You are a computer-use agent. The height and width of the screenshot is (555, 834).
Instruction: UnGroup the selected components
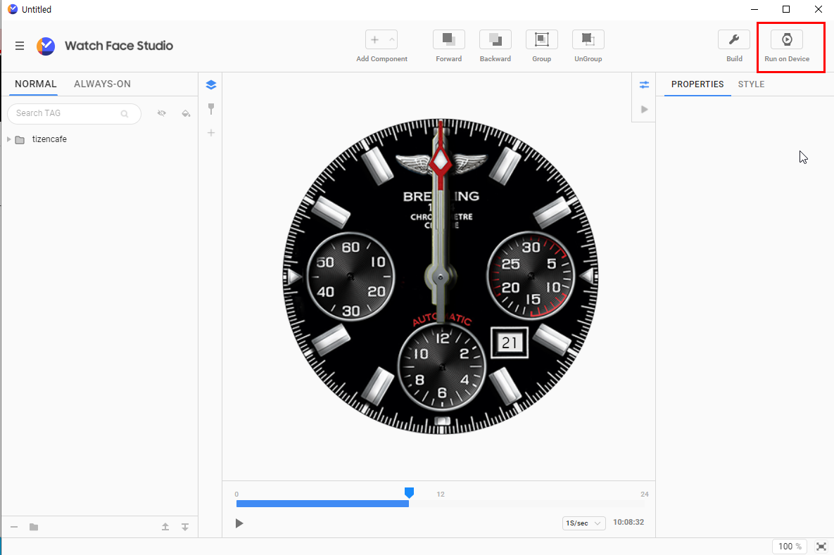tap(588, 40)
